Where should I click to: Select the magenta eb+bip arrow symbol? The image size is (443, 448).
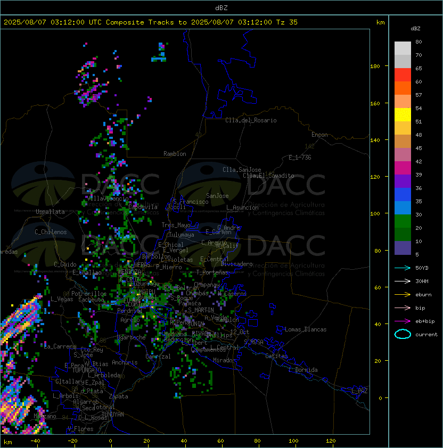click(403, 321)
